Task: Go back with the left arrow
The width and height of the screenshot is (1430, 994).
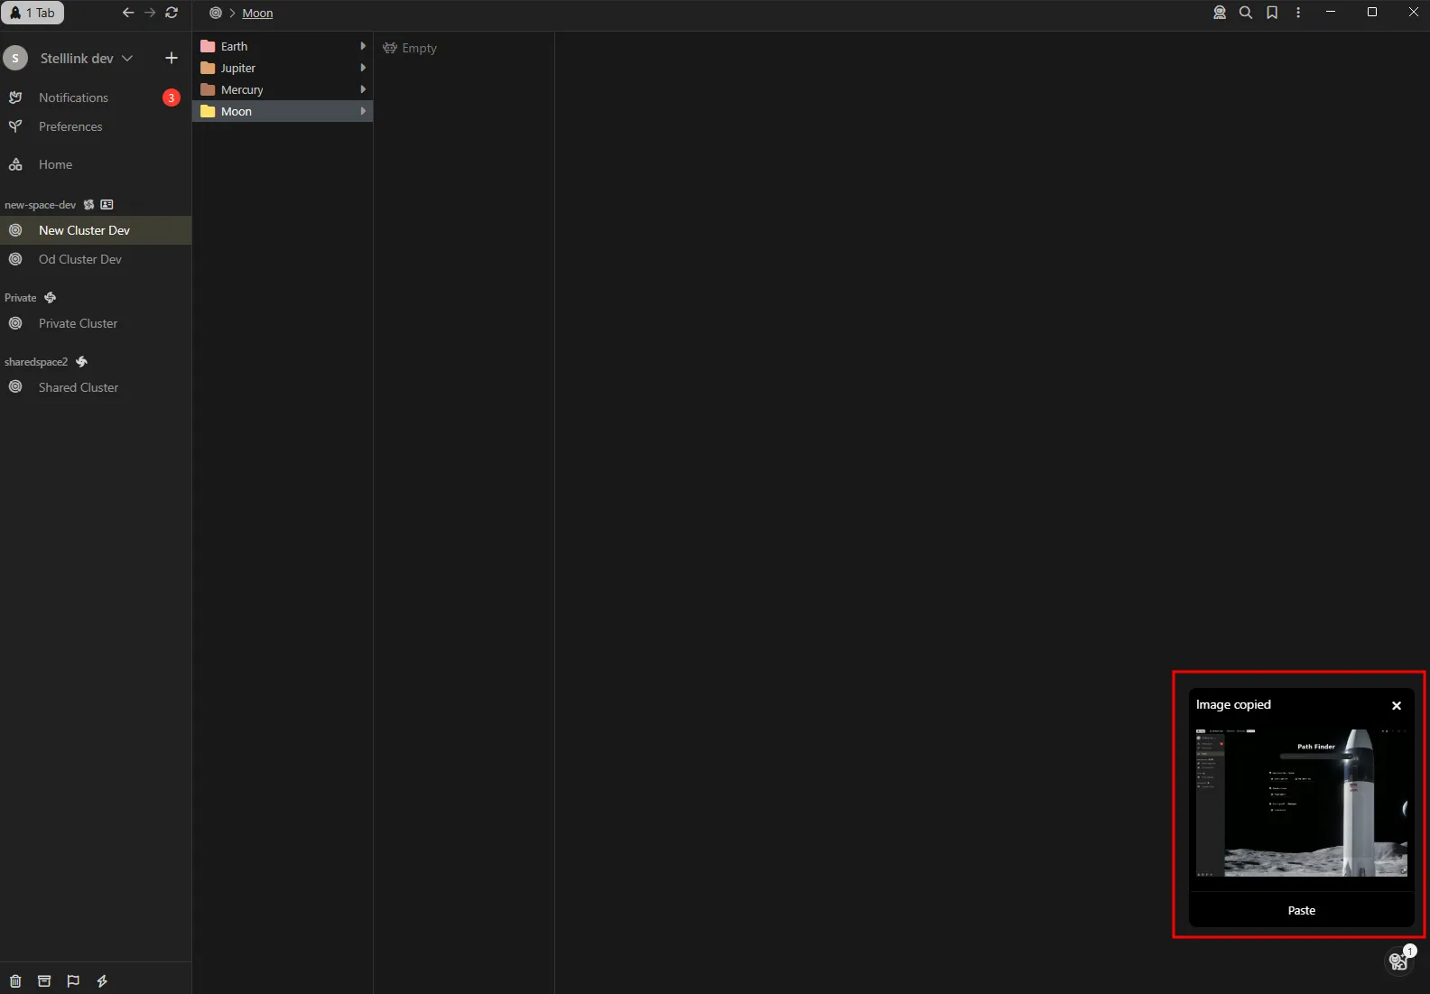Action: [128, 13]
